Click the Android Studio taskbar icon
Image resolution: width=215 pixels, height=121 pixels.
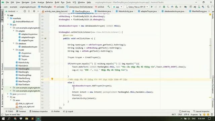38,119
